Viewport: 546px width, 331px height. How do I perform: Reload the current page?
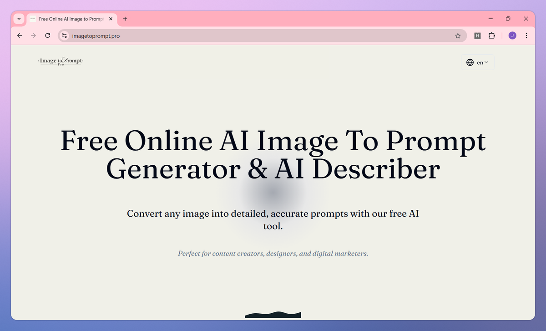(x=47, y=35)
